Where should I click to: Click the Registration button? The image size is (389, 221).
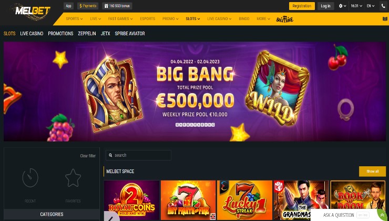(302, 6)
